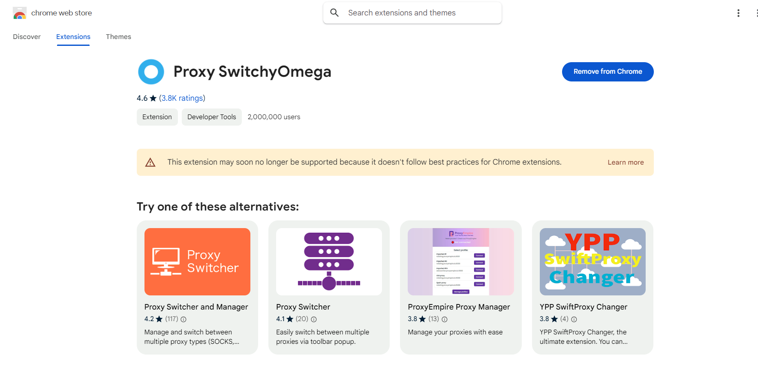The width and height of the screenshot is (758, 373).
Task: Click the purple Proxy Switcher server graphic
Action: tap(328, 262)
